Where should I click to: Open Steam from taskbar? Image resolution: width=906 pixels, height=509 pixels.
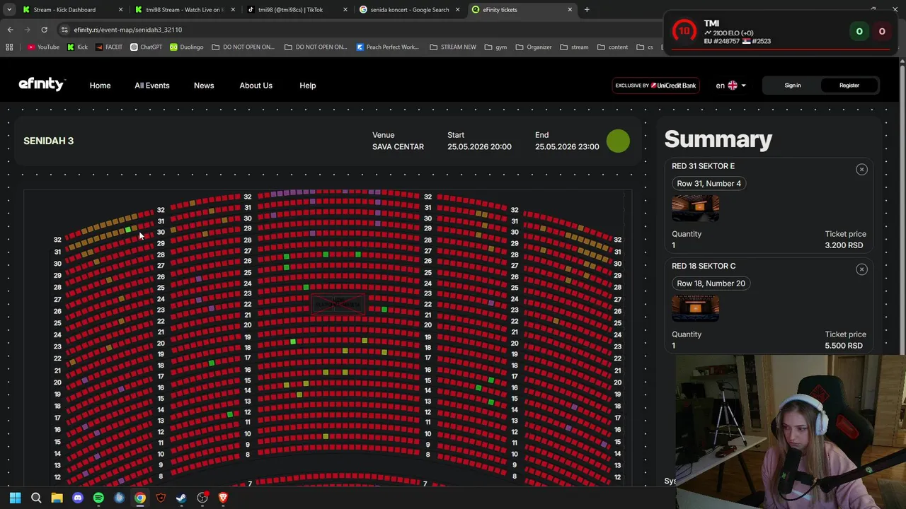(x=181, y=498)
